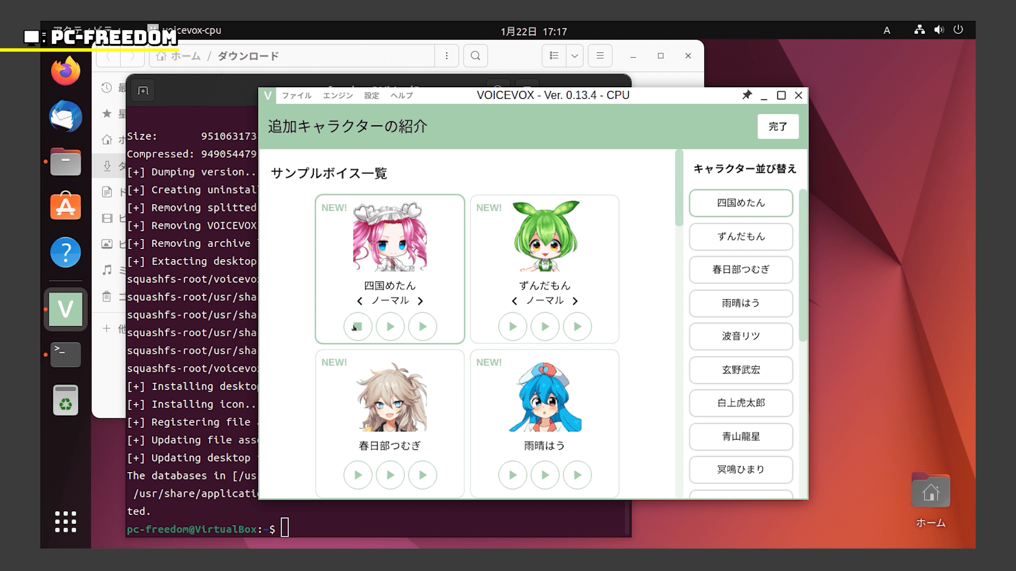Play third sample voice of ずんだもん

coord(577,326)
